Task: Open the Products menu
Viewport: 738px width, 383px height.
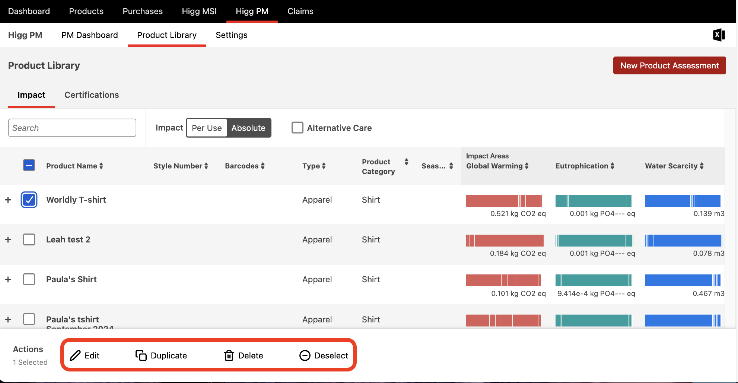Action: 86,11
